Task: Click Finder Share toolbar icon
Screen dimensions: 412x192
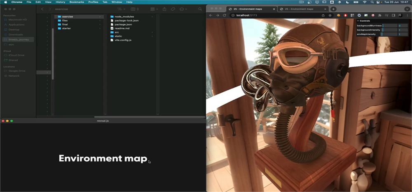Action: pos(164,9)
